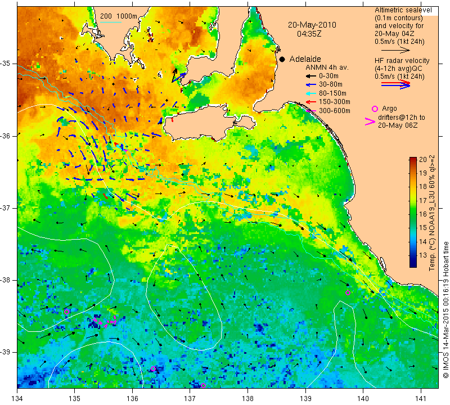
Task: Click the dark red 20°C top of colorbar
Action: (x=413, y=159)
